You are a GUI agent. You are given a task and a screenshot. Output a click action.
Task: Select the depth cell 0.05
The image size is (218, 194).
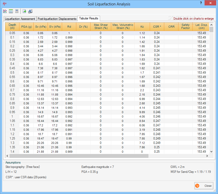[12, 33]
